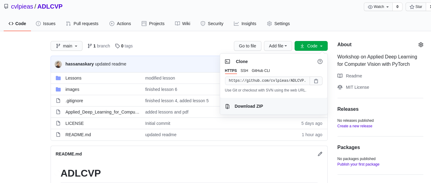This screenshot has height=183, width=431.
Task: Click the README.md file icon
Action: point(58,135)
